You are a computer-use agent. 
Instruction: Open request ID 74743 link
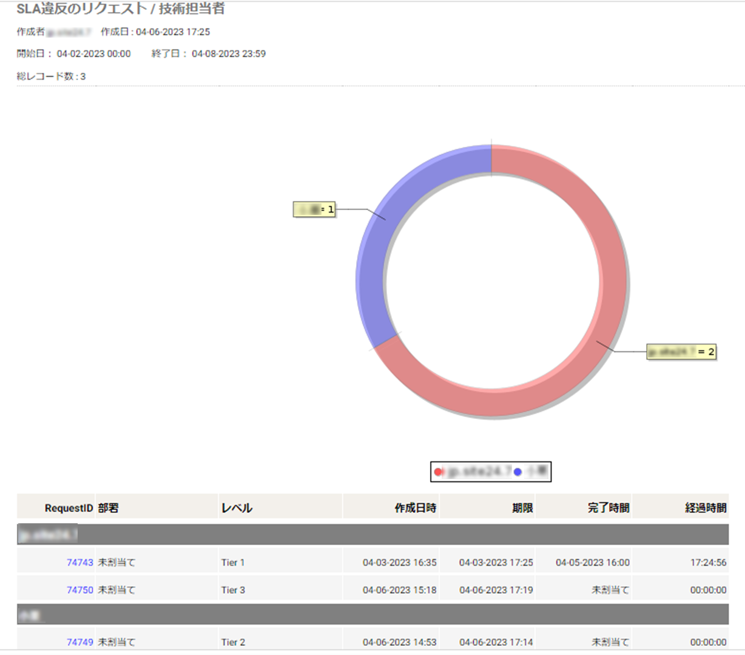pyautogui.click(x=79, y=563)
